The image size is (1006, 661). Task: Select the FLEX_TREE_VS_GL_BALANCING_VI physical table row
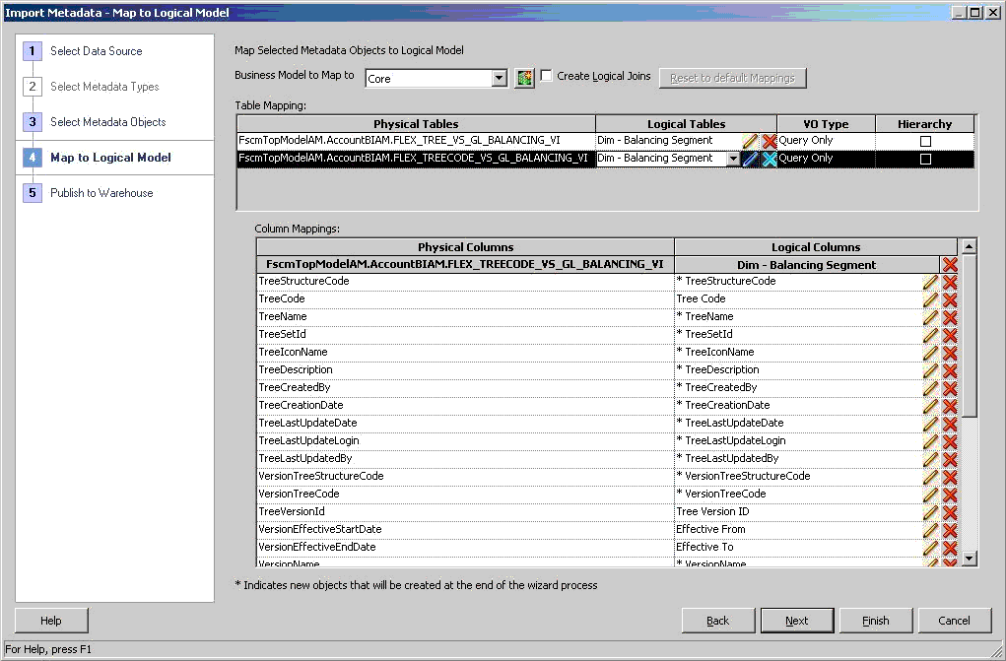coord(416,141)
